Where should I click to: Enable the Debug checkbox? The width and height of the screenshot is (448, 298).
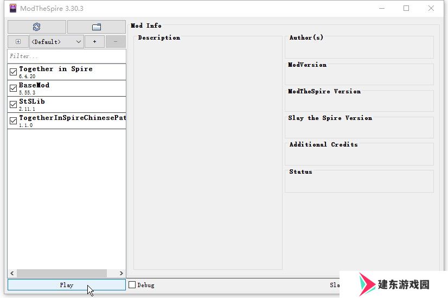click(x=132, y=285)
